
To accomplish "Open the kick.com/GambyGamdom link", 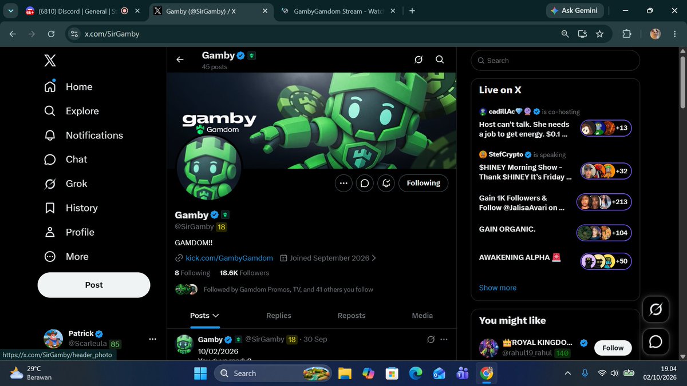I will point(230,258).
